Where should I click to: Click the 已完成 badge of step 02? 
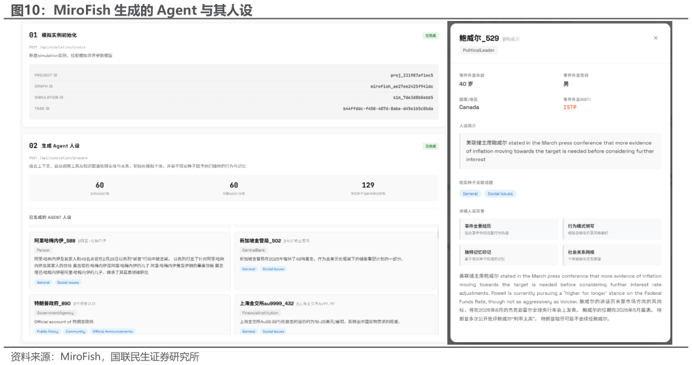coord(430,146)
